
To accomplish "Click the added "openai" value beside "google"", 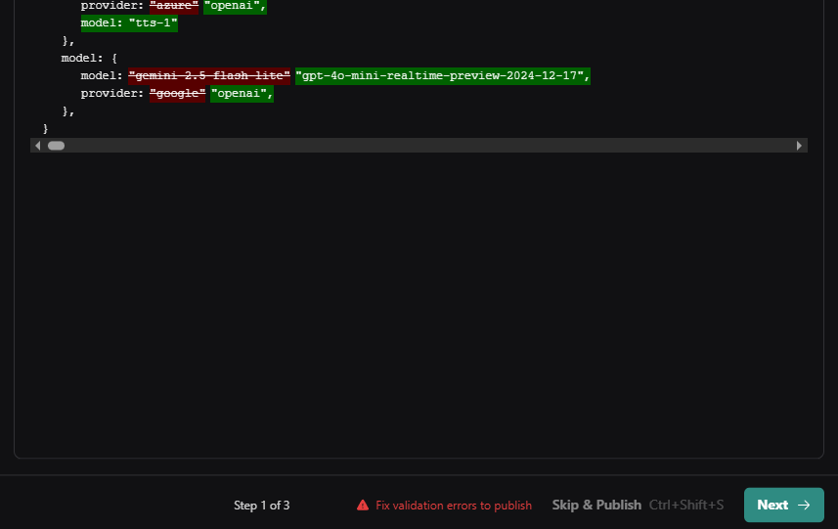I will point(242,94).
